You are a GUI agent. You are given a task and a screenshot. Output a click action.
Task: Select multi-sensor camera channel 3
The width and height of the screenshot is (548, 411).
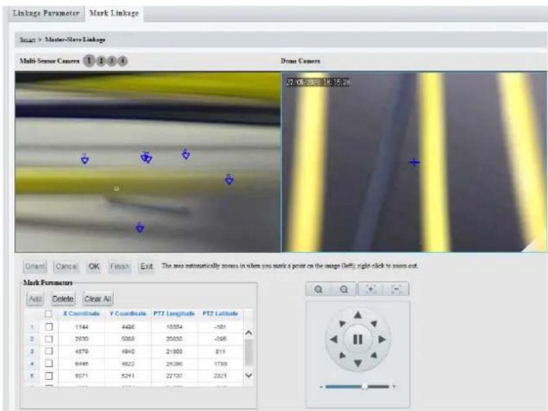[112, 61]
